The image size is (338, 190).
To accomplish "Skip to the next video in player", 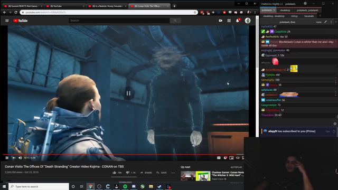I will coord(14,158).
